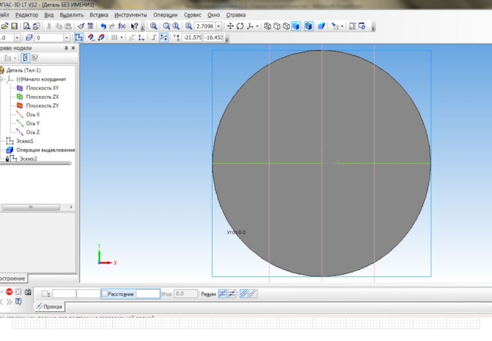Viewport: 492px width, 341px height.
Task: Open the step value .0 dropdown
Action: [17, 38]
